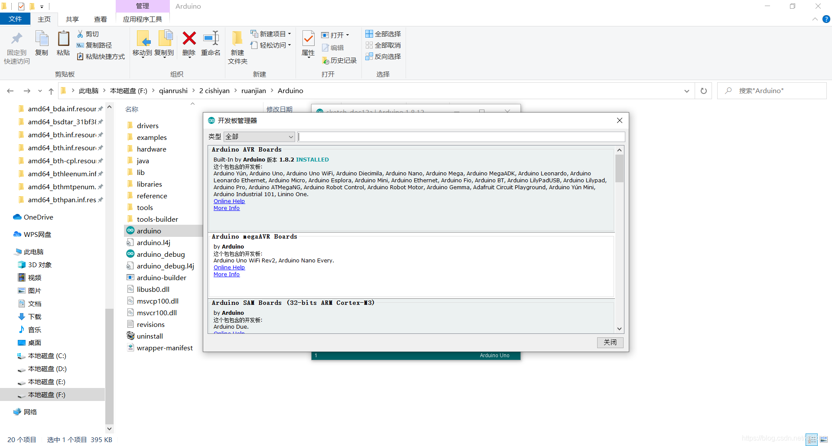832x446 pixels.
Task: Open Move to folder menu
Action: click(142, 44)
